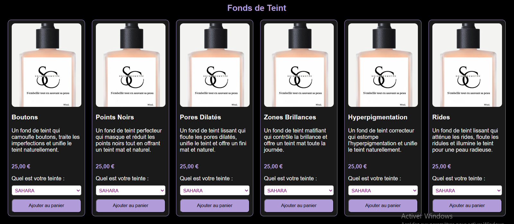Expand the shade dropdown for Rides
The height and width of the screenshot is (224, 514).
tap(467, 190)
